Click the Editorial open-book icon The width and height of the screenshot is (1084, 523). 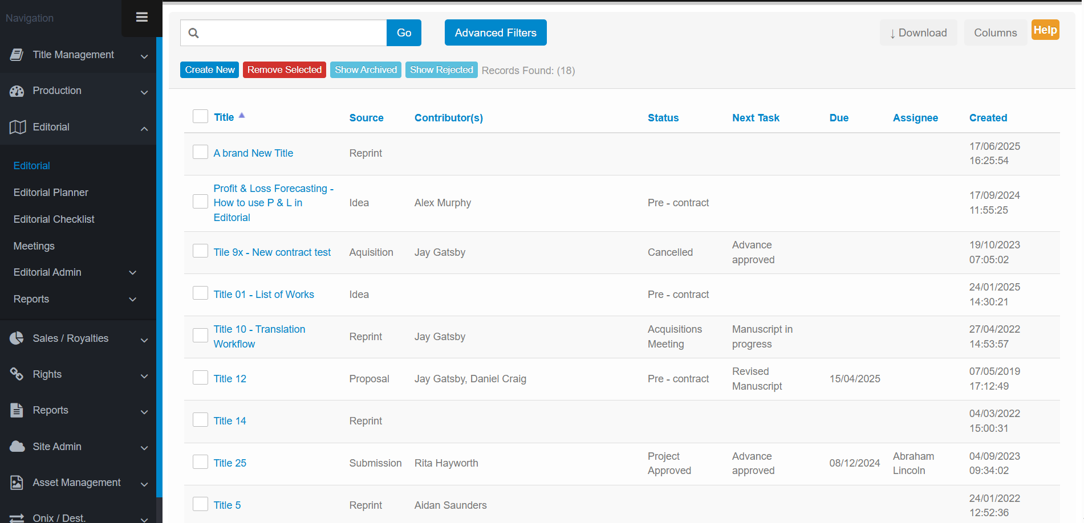18,127
